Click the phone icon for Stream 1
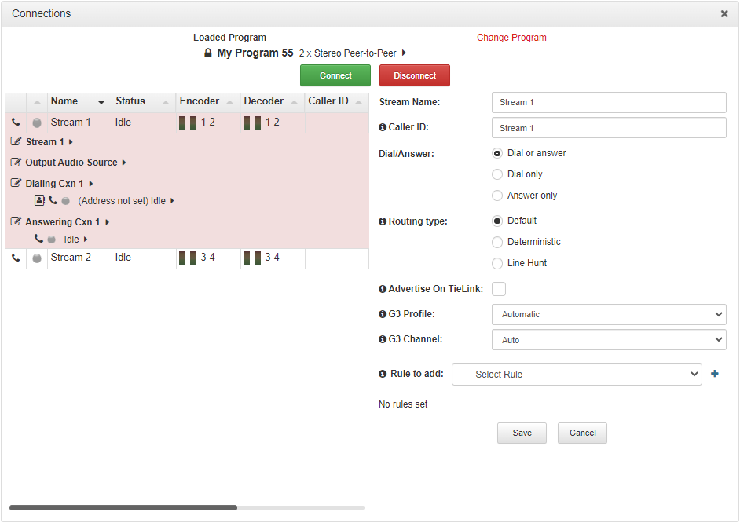The image size is (740, 523). tap(16, 123)
